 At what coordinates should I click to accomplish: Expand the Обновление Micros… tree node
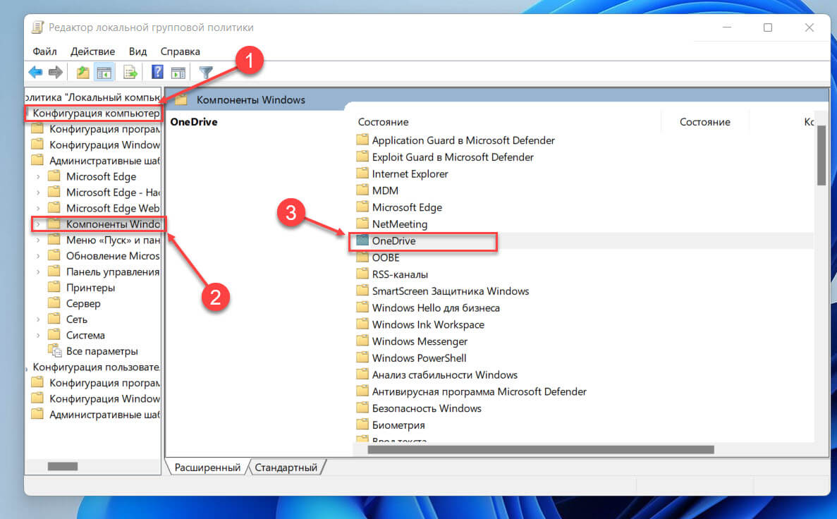[38, 256]
